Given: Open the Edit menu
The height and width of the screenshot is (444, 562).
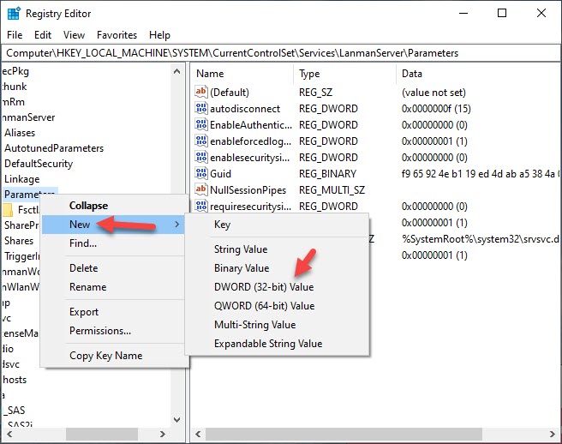Looking at the screenshot, I should [43, 35].
